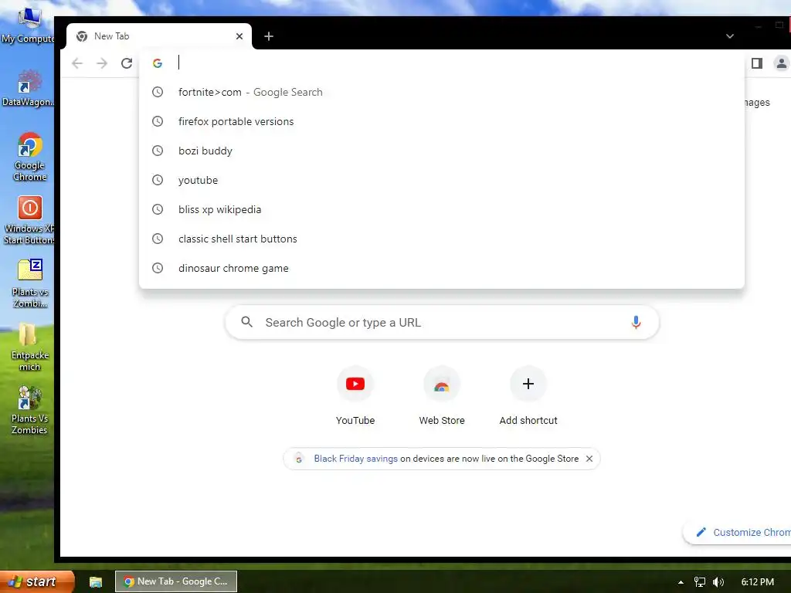Click the Google logo in promo banner
Screen dimensions: 791x593
click(x=299, y=459)
